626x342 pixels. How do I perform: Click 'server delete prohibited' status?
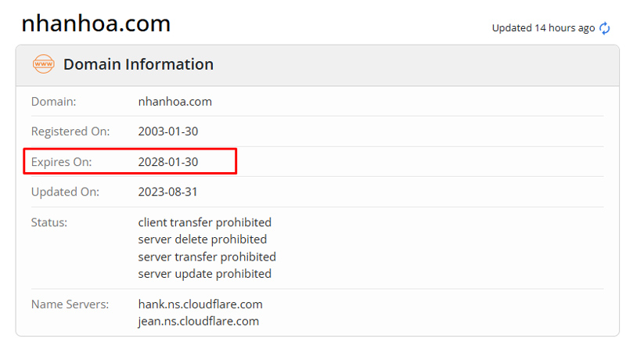[x=202, y=239]
